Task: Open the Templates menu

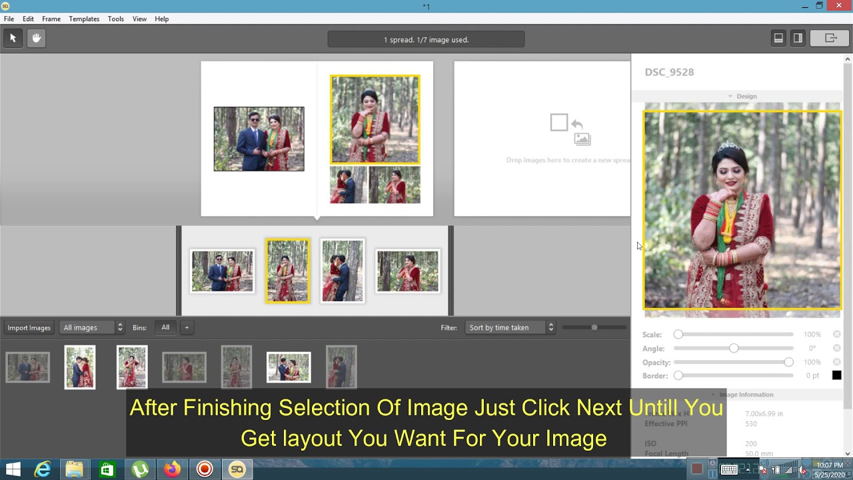Action: [x=84, y=19]
